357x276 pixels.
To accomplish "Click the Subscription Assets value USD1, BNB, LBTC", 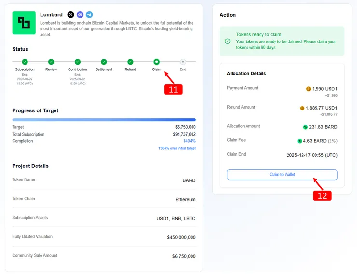I will [176, 219].
